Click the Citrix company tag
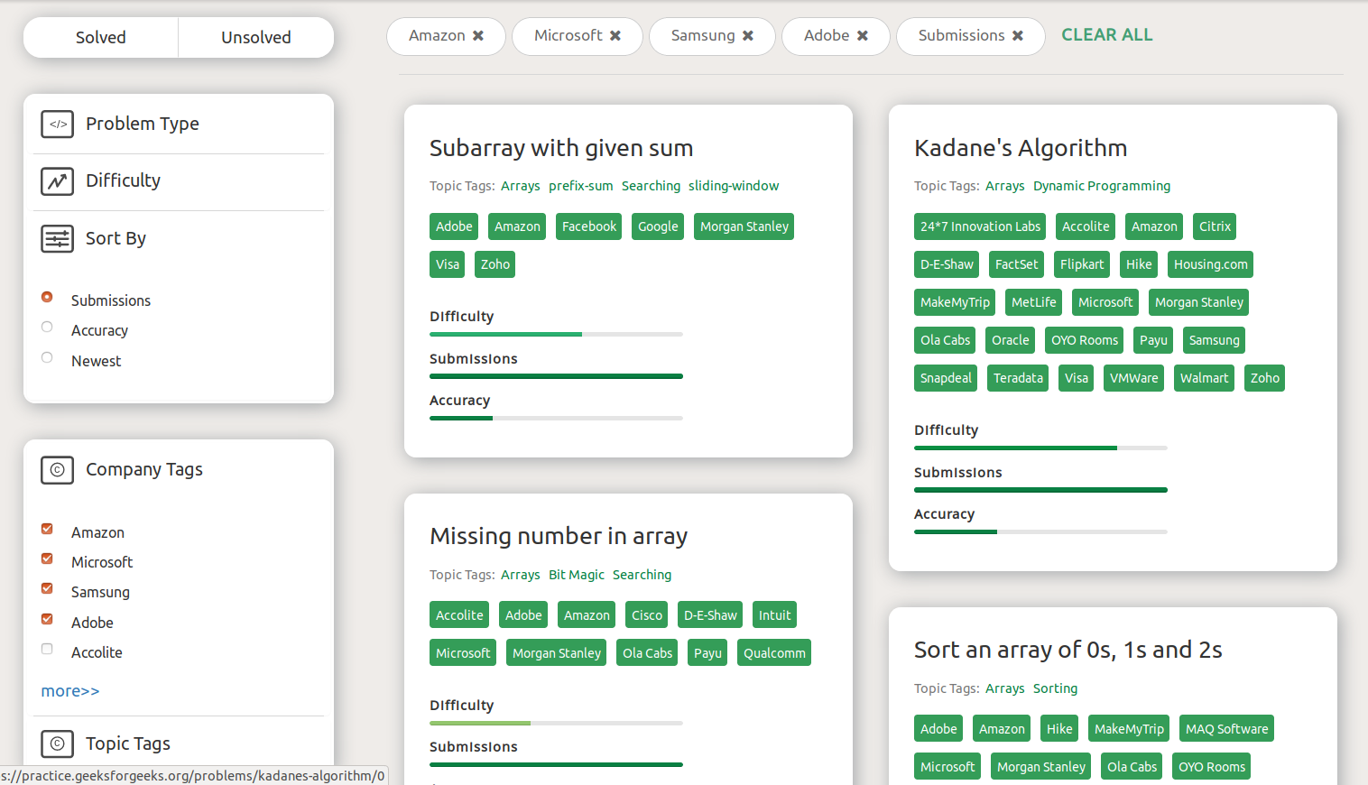This screenshot has height=785, width=1368. click(x=1215, y=226)
